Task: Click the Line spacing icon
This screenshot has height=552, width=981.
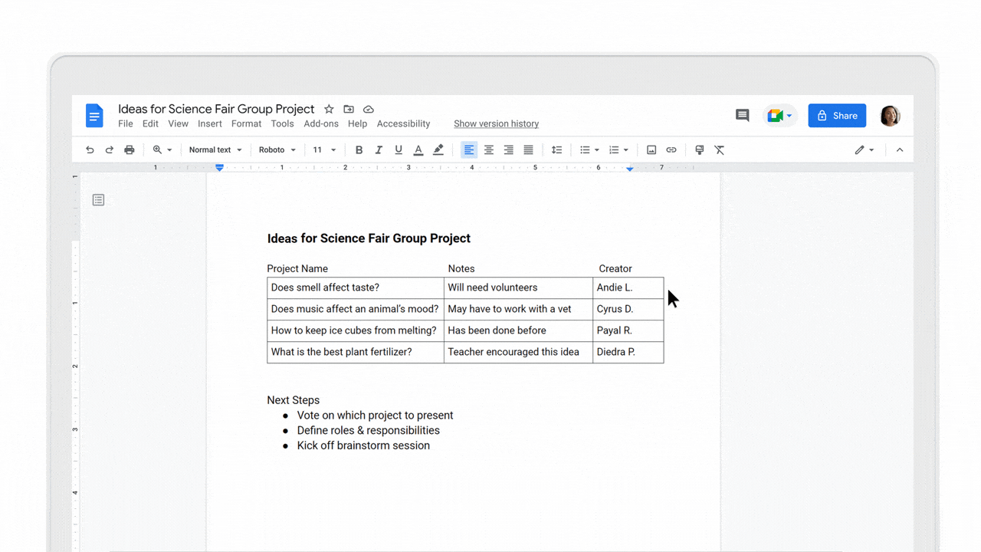Action: pyautogui.click(x=557, y=149)
